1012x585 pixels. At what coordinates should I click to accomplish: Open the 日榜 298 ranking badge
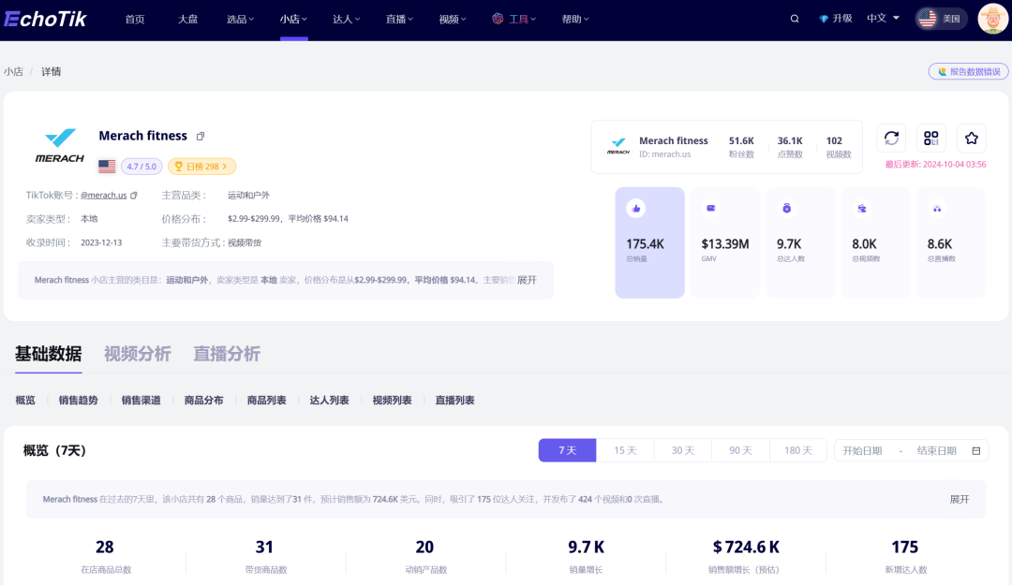coord(202,167)
